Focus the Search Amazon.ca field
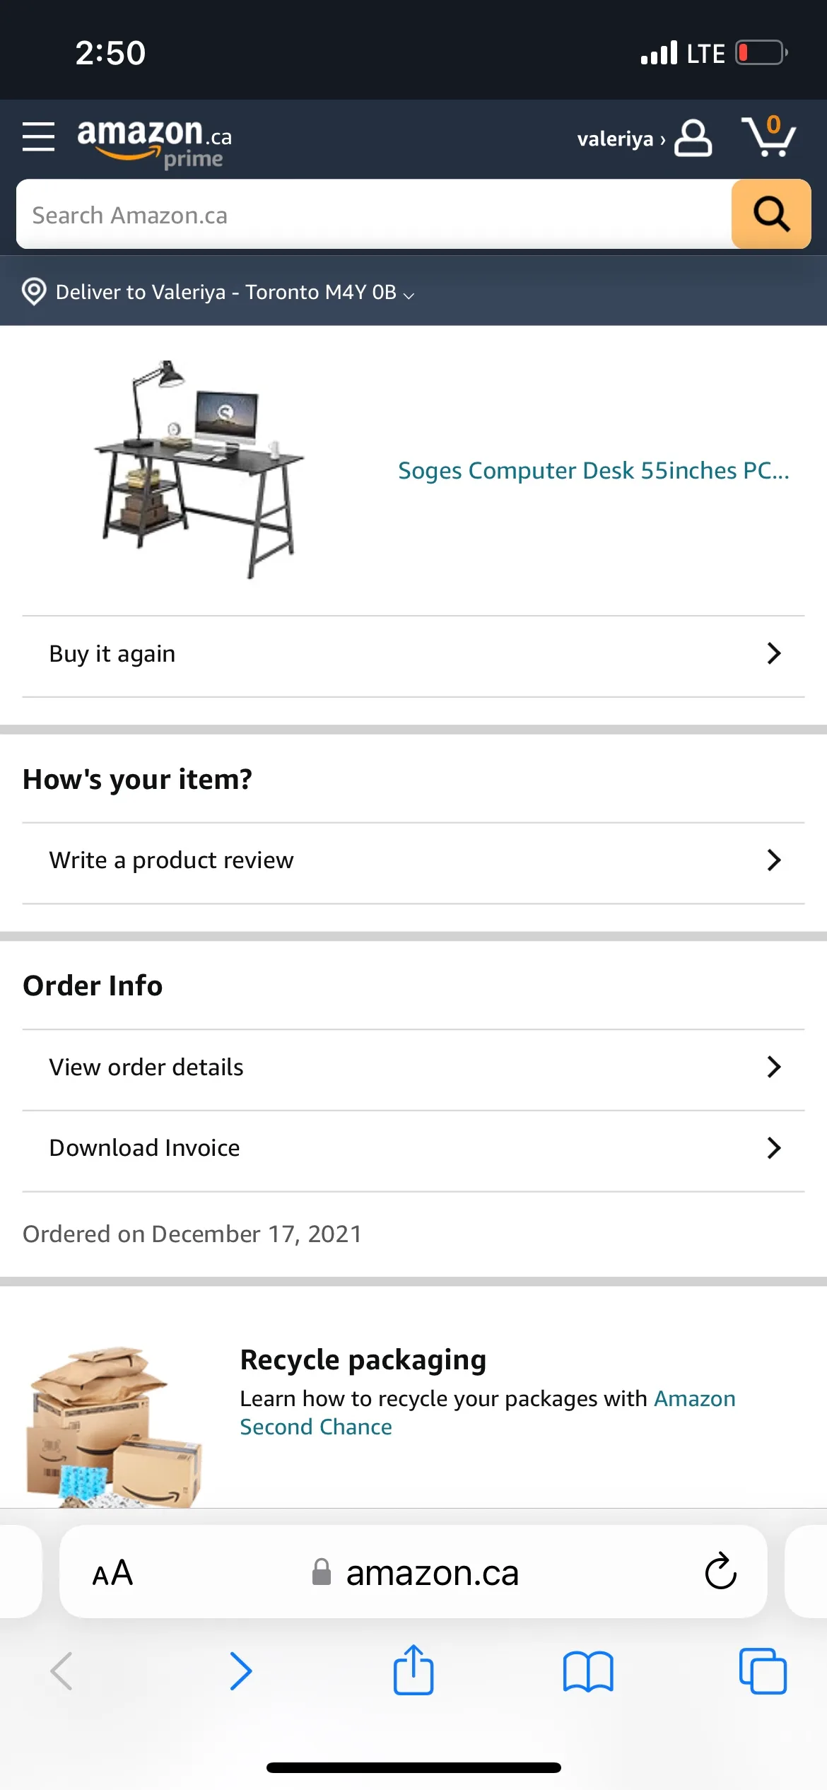The image size is (827, 1790). click(x=375, y=215)
